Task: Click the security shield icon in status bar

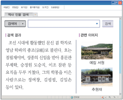Action: coord(103,97)
